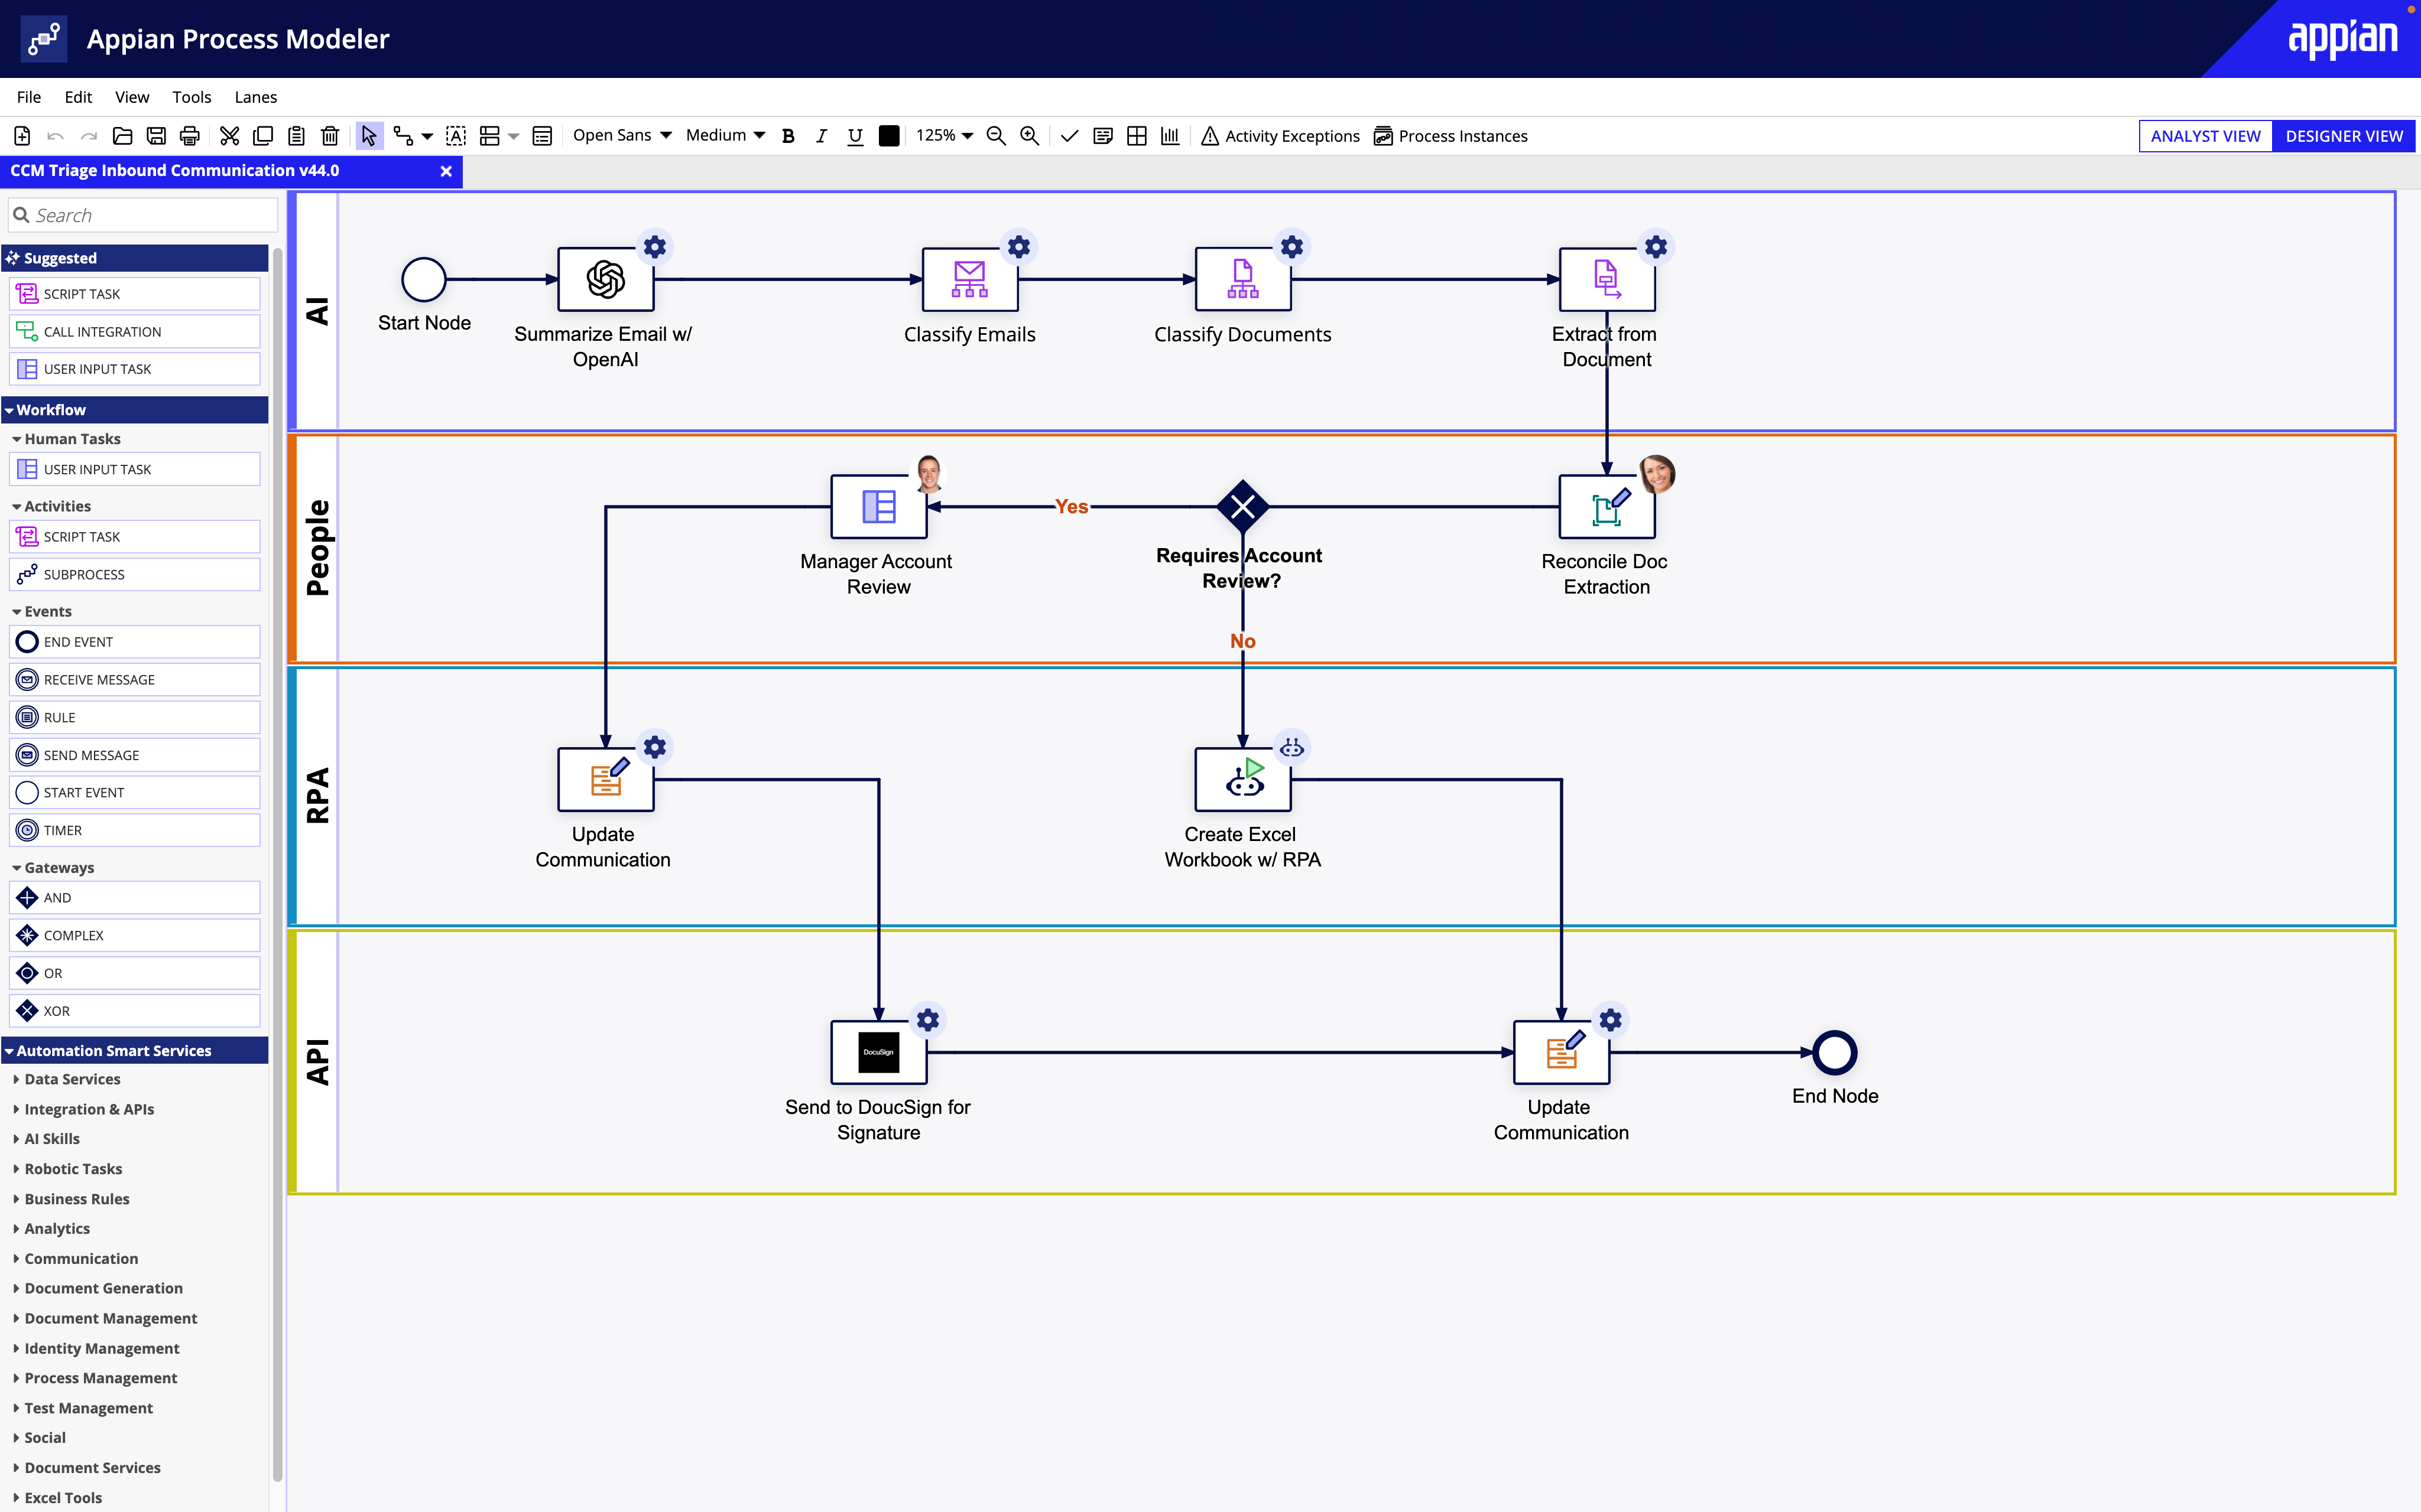Image resolution: width=2421 pixels, height=1512 pixels.
Task: Open the chart/analytics icon in the toolbar
Action: 1170,136
